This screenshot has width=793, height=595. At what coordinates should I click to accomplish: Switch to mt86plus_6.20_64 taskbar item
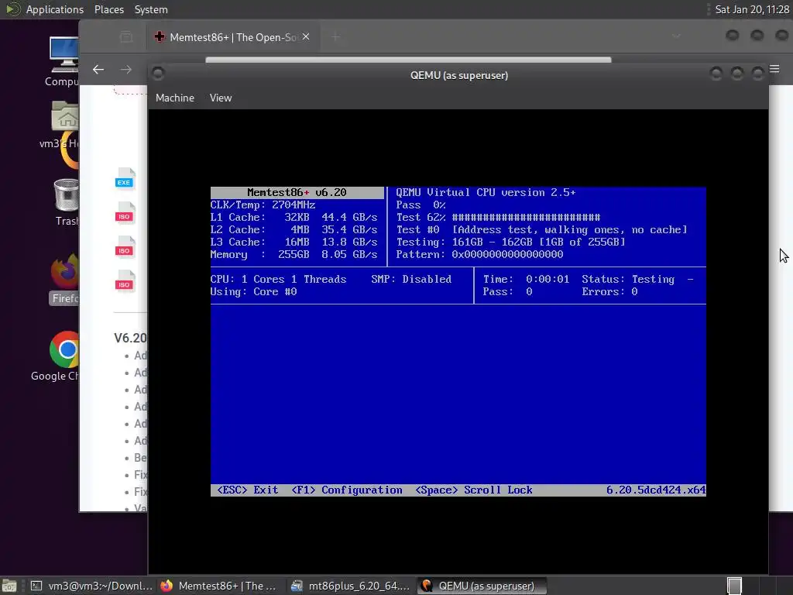coord(352,586)
